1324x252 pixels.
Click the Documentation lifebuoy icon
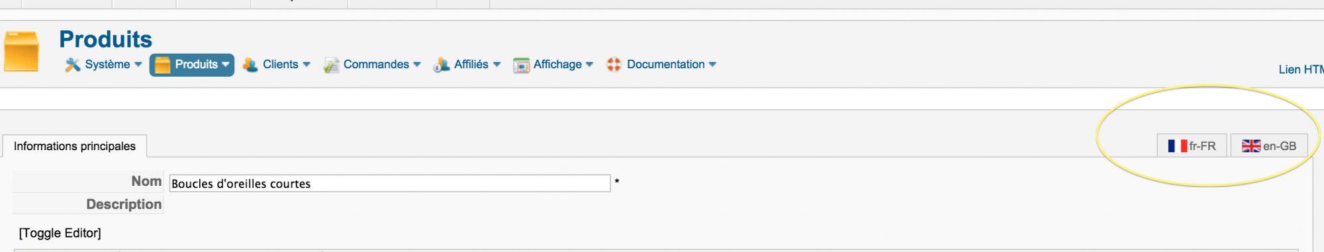point(614,64)
